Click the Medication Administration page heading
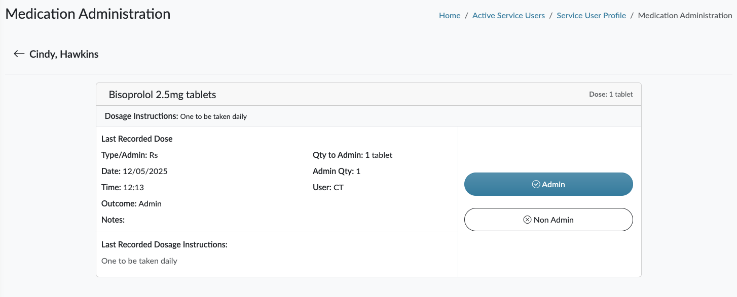Viewport: 737px width, 297px height. 88,14
